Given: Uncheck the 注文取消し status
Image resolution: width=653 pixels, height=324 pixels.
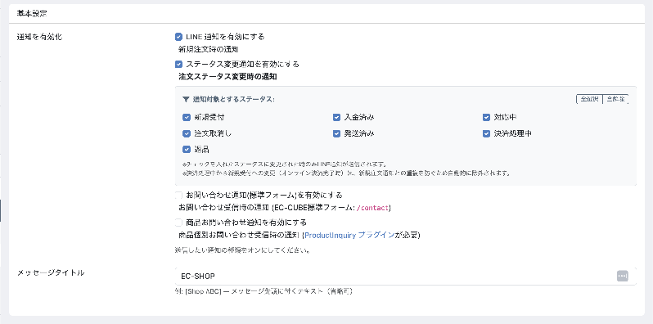Looking at the screenshot, I should point(186,133).
